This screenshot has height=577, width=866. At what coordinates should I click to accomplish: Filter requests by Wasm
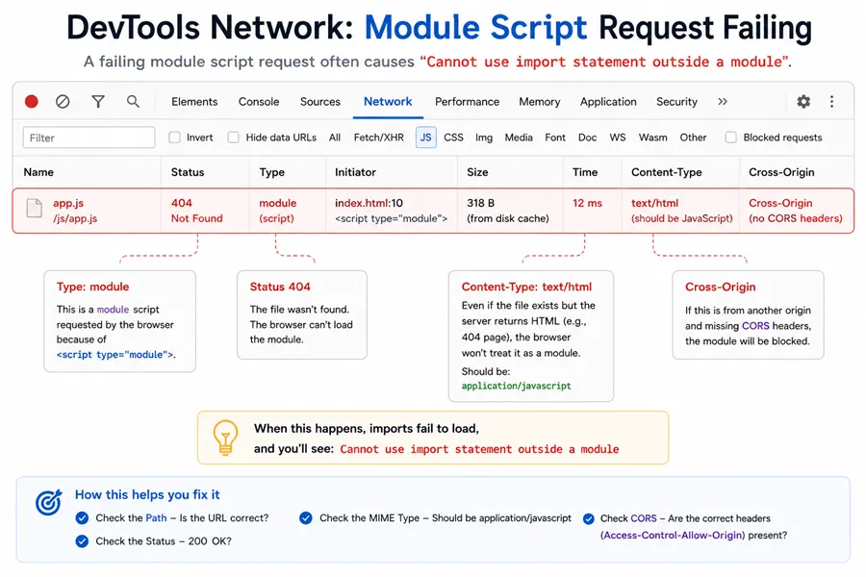pos(652,138)
